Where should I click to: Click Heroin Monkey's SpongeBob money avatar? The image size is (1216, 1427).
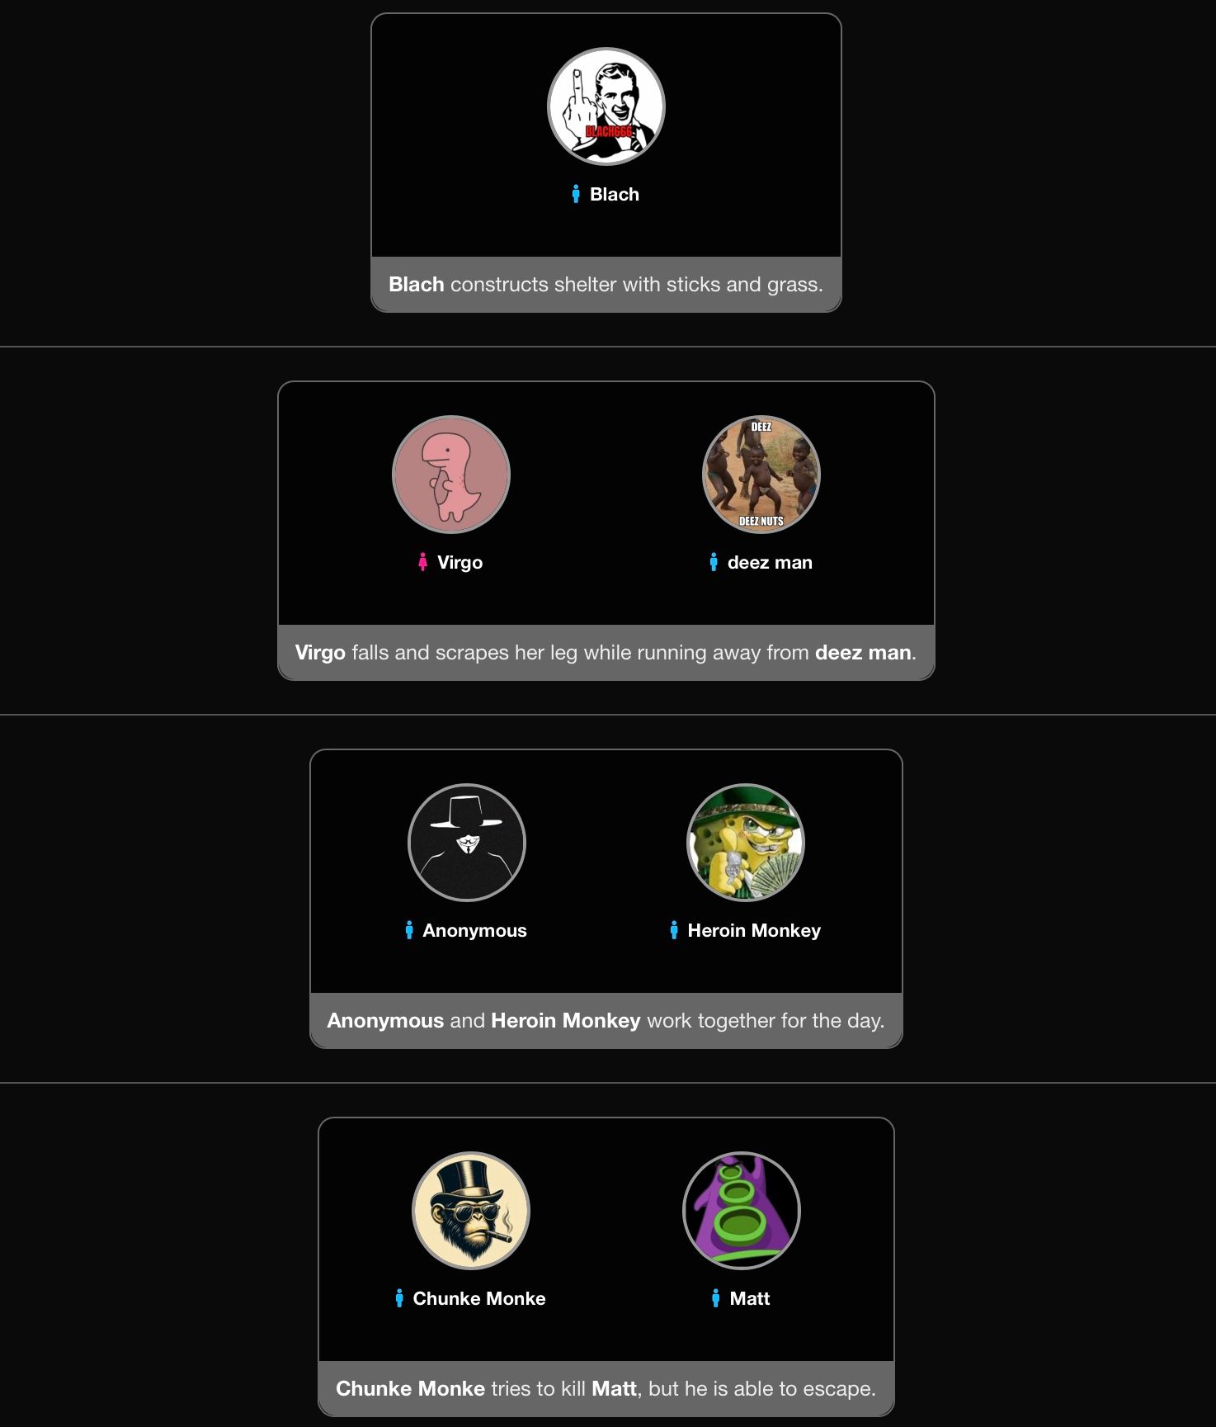tap(746, 843)
